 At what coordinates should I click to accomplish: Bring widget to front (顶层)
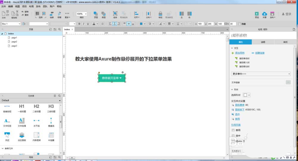96,15
